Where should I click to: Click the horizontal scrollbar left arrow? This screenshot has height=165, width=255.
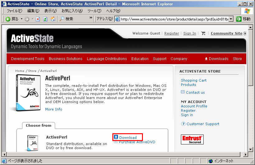tap(4, 154)
